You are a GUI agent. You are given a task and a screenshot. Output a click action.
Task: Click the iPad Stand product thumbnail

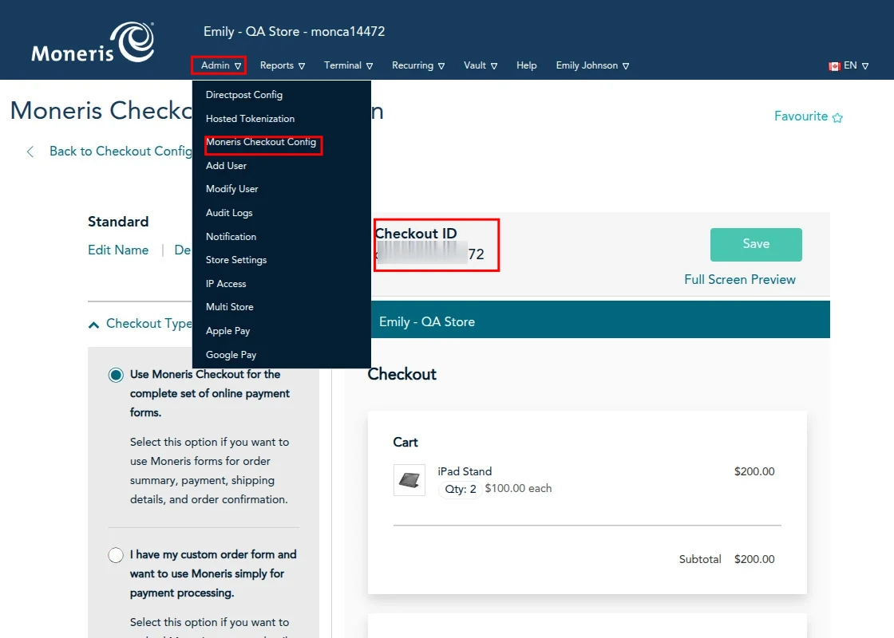pos(409,480)
